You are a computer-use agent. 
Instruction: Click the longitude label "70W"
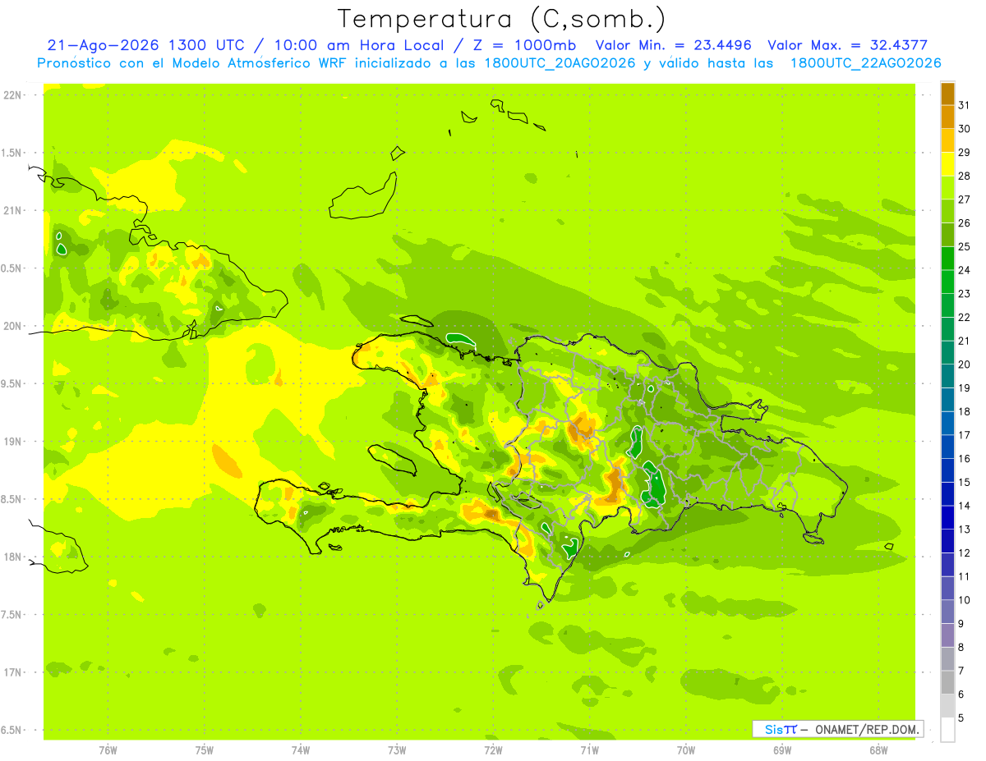pos(686,750)
